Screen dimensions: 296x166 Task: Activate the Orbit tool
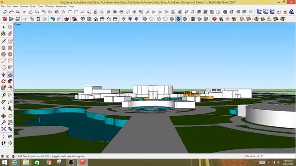coord(3,116)
